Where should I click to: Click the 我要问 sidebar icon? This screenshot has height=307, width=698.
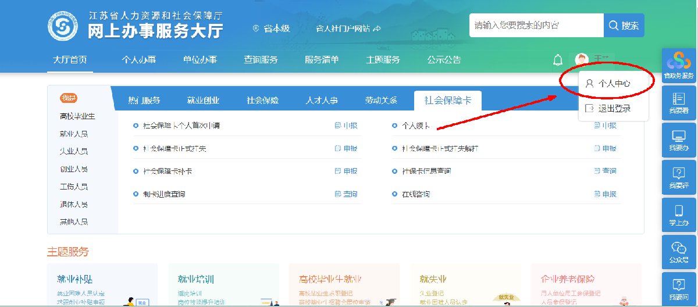[679, 290]
